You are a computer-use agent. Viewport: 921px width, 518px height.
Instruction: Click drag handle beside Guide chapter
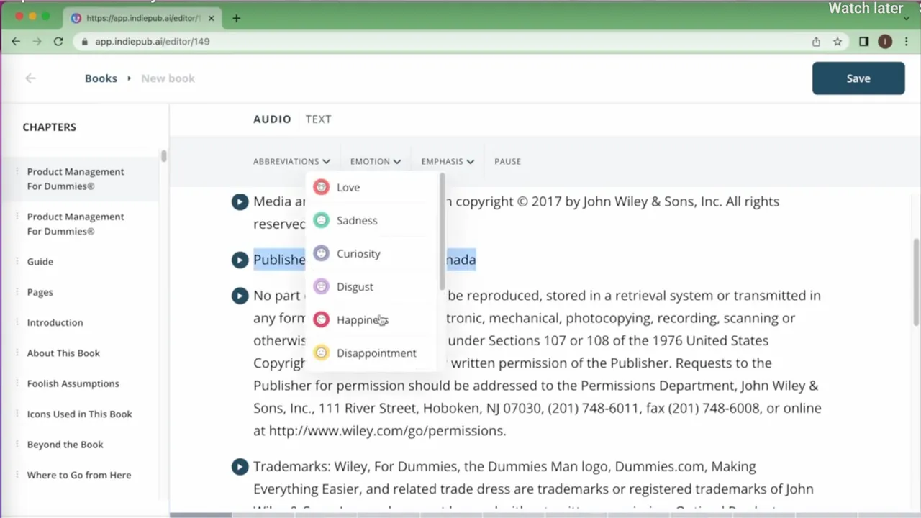17,262
